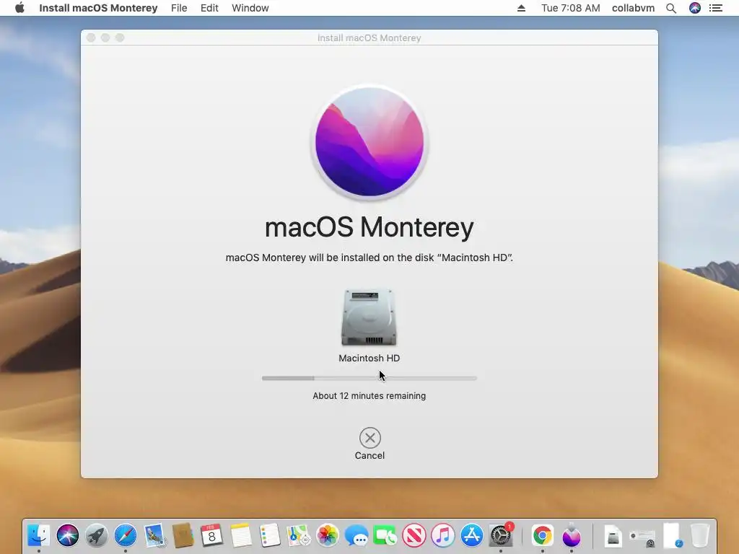The width and height of the screenshot is (739, 554).
Task: Open the disk image file in Dock
Action: pyautogui.click(x=613, y=536)
